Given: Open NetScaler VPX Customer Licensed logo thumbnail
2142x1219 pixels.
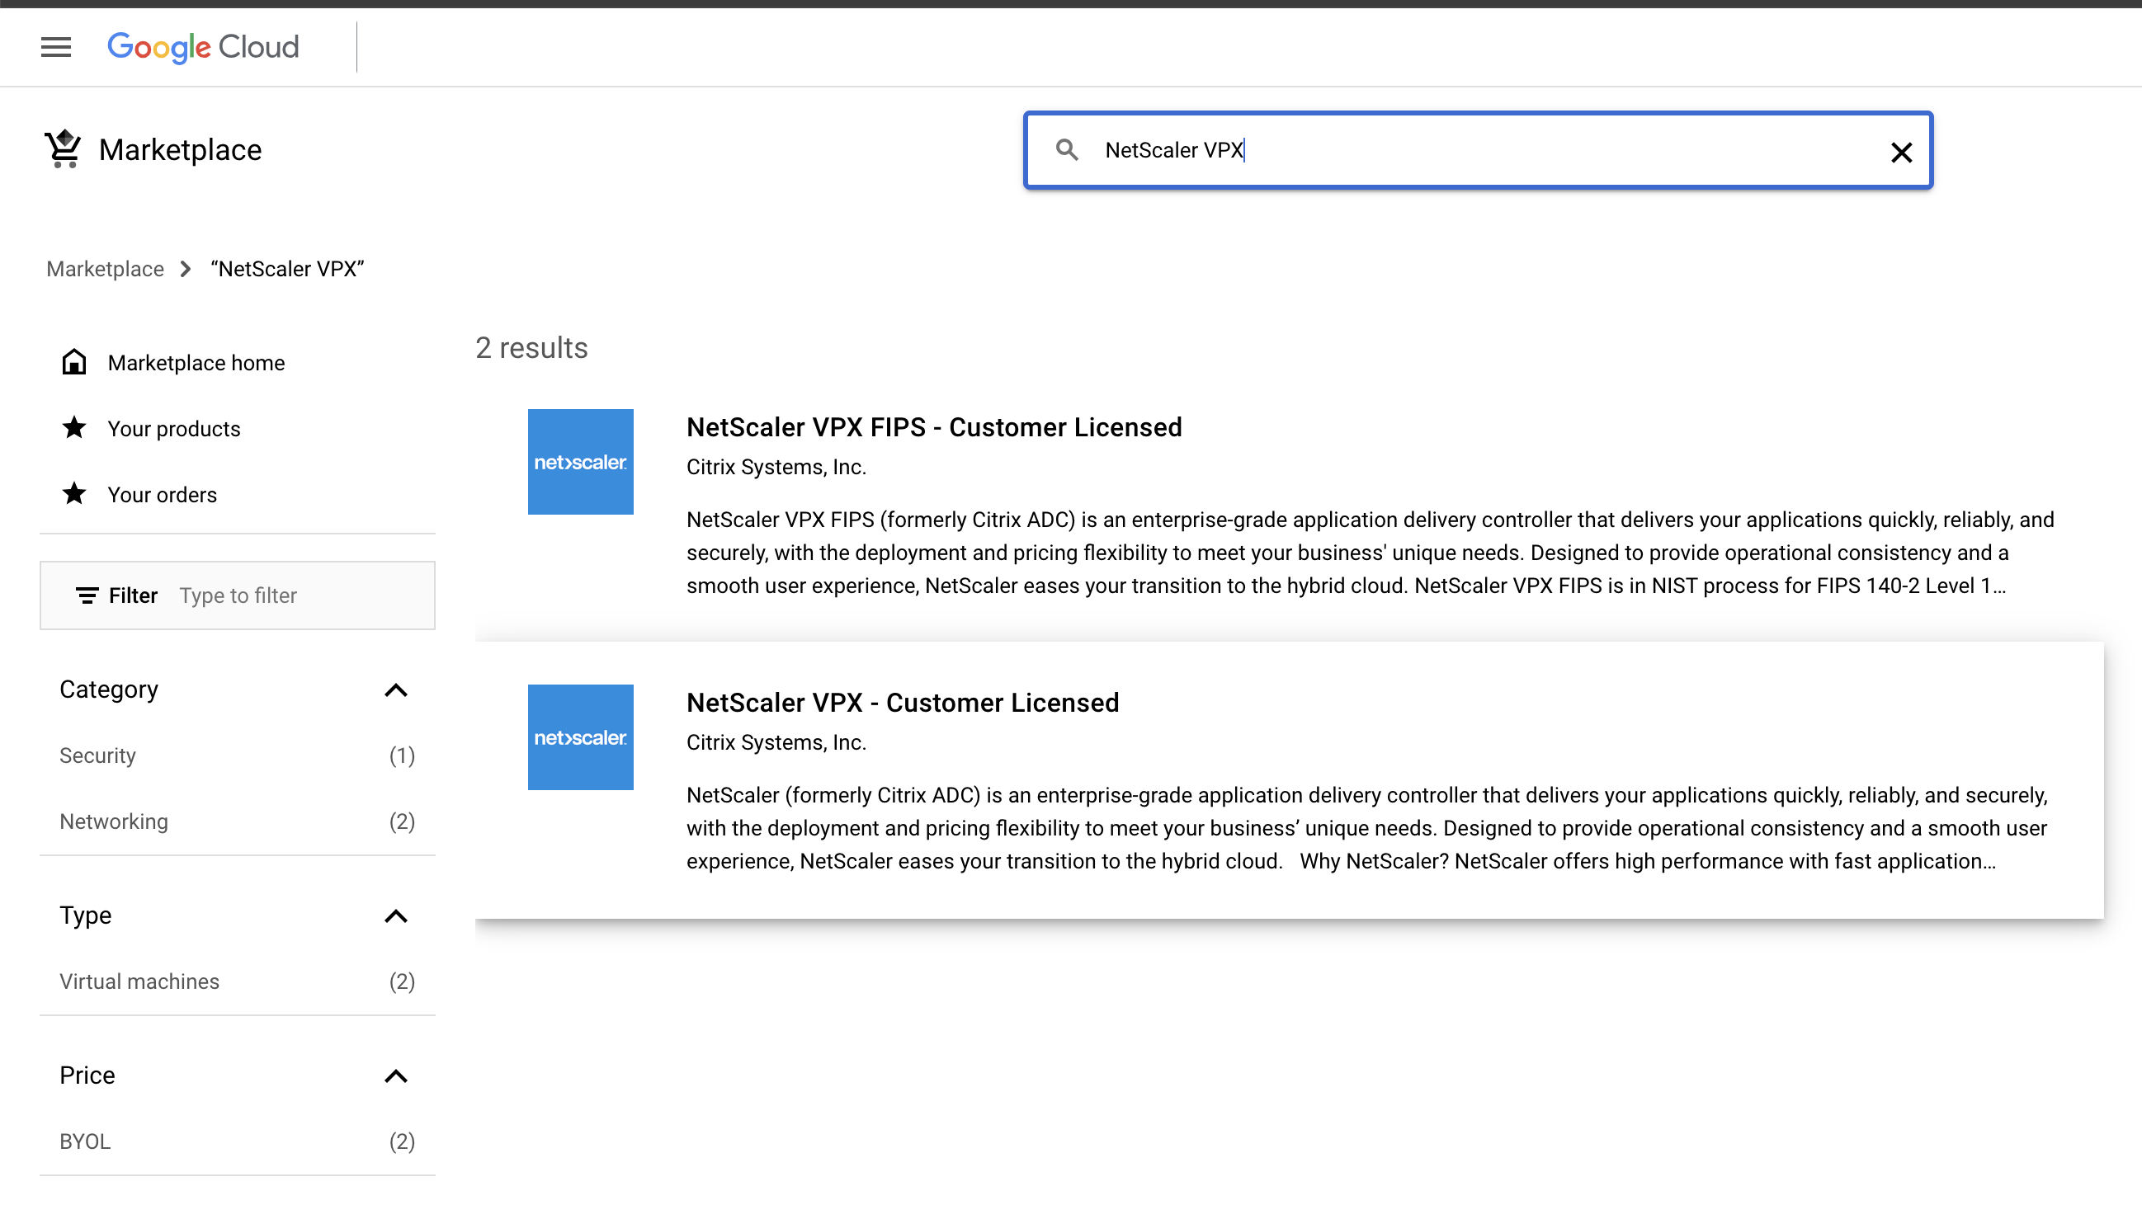Looking at the screenshot, I should tap(580, 737).
